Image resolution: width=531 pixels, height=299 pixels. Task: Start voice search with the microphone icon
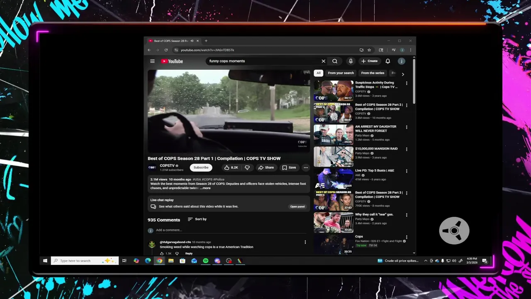pyautogui.click(x=351, y=61)
